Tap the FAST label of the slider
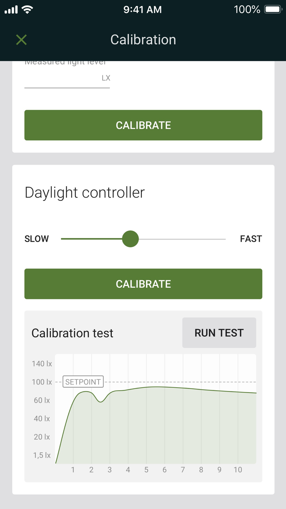The height and width of the screenshot is (509, 286). point(251,239)
